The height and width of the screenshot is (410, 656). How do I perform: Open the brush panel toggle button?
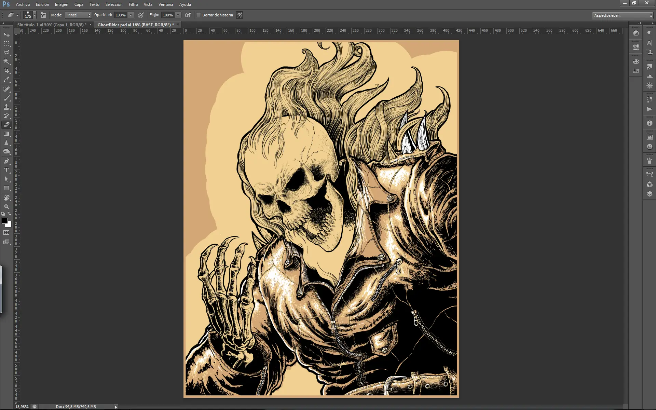[x=43, y=15]
